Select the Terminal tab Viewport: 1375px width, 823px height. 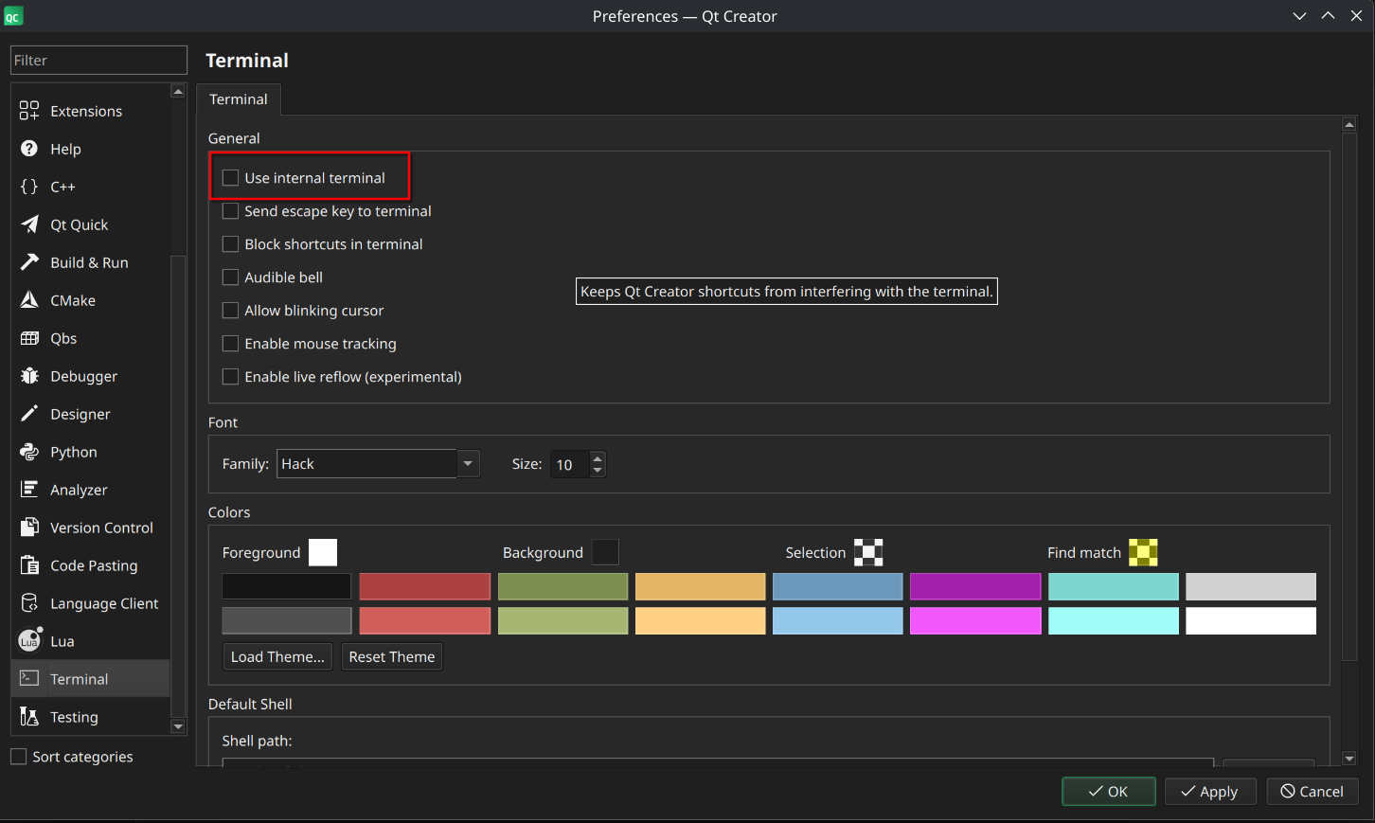239,99
